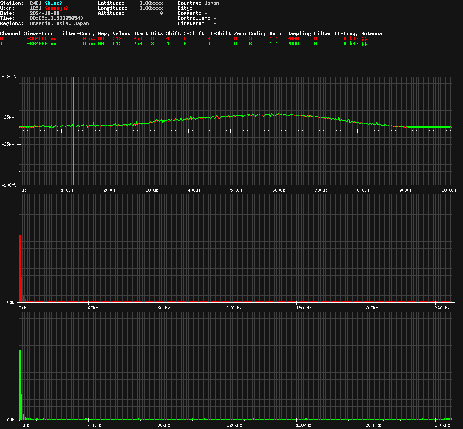Click the 900us time axis label

click(x=406, y=190)
